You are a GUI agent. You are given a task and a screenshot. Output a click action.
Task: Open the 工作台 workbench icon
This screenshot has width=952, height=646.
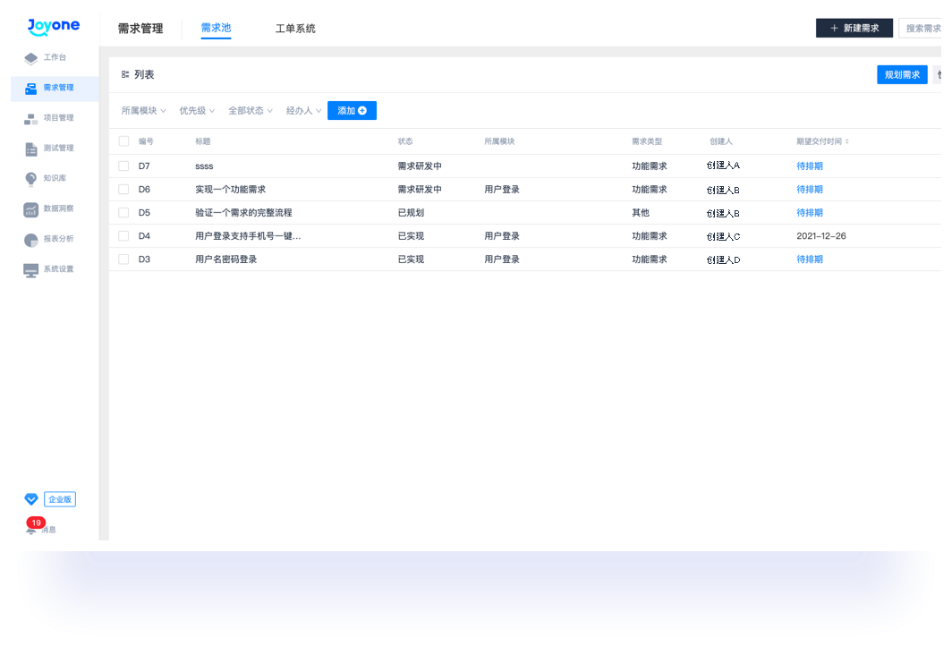coord(31,58)
